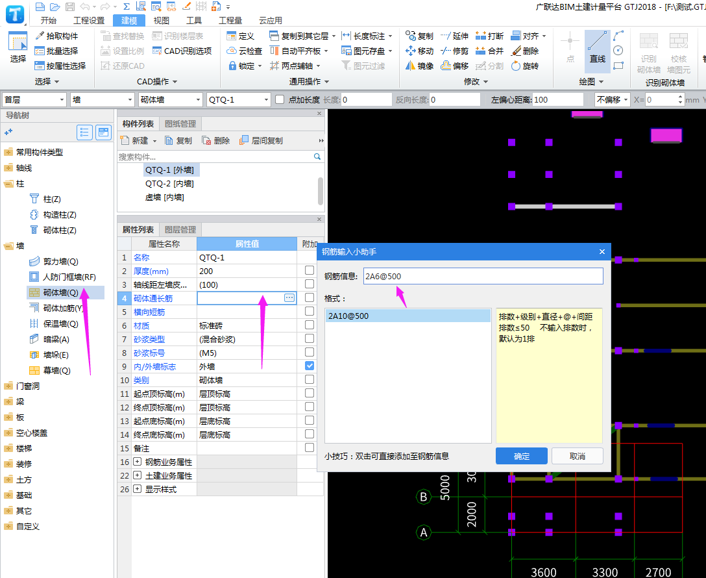Open the 工程量 ribbon tab
The width and height of the screenshot is (706, 578).
tap(230, 20)
